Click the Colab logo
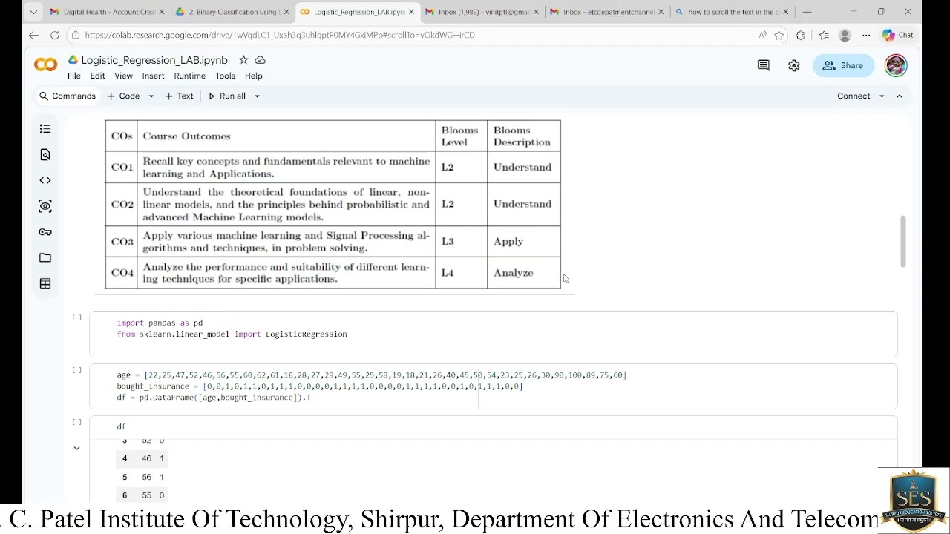 click(45, 65)
